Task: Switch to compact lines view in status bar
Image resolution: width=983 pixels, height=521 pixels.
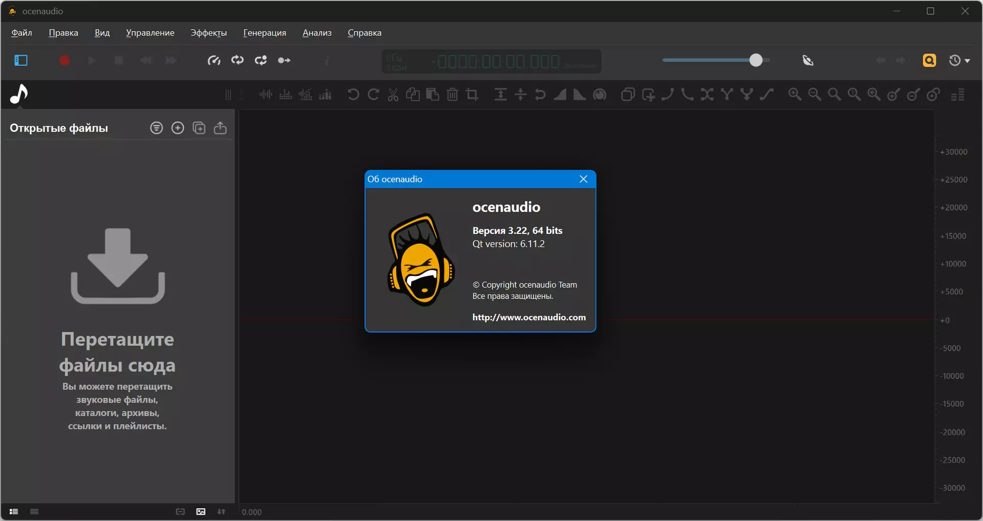Action: pyautogui.click(x=34, y=512)
